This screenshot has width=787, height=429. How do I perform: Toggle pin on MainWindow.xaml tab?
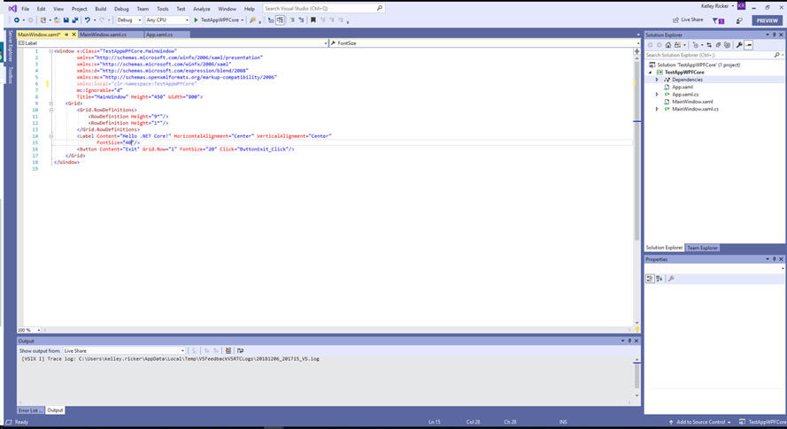click(66, 34)
